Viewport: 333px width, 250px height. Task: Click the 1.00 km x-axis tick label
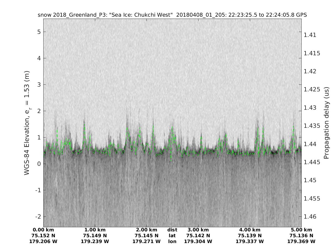tap(95, 230)
